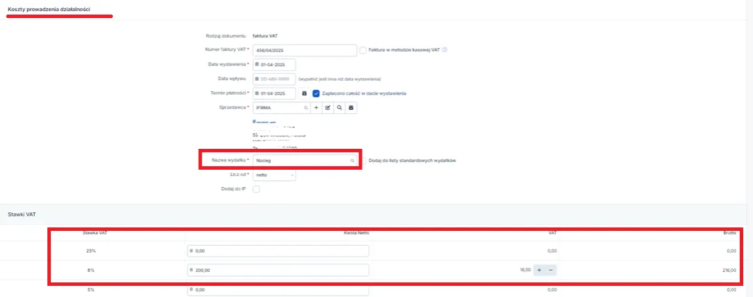Click the search icon inside Sprzedawca field

(x=306, y=109)
